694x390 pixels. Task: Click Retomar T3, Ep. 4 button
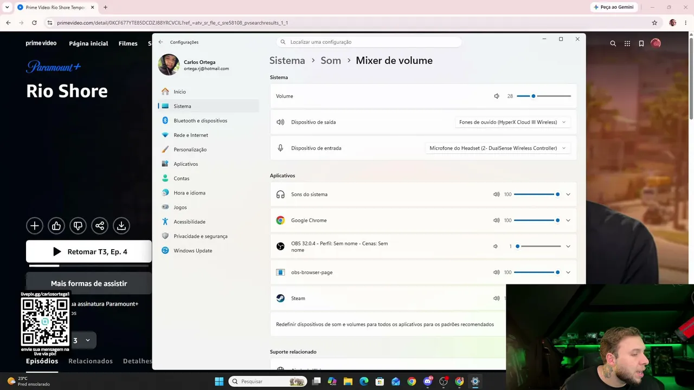(89, 251)
